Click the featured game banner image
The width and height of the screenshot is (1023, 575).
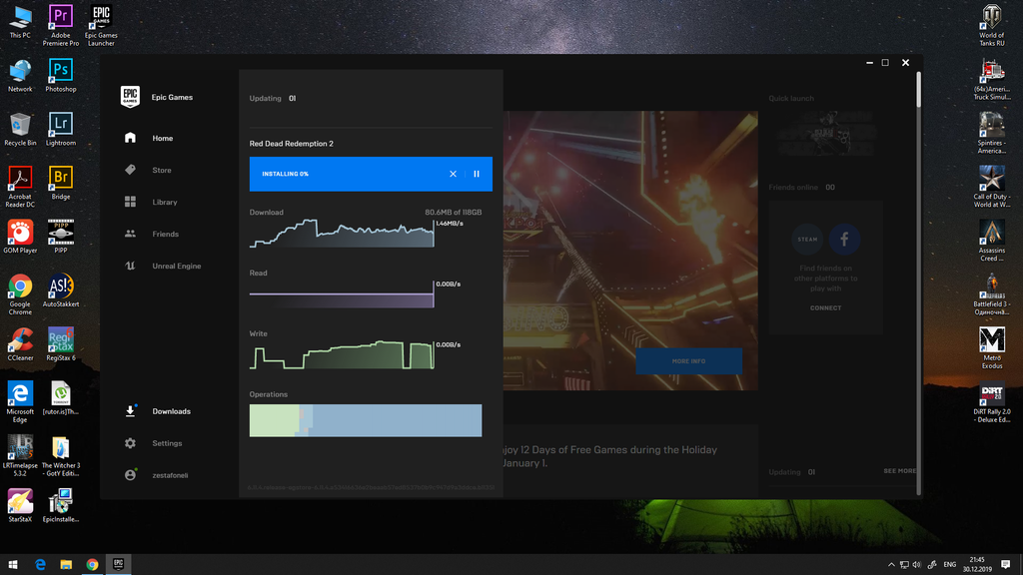tap(630, 251)
